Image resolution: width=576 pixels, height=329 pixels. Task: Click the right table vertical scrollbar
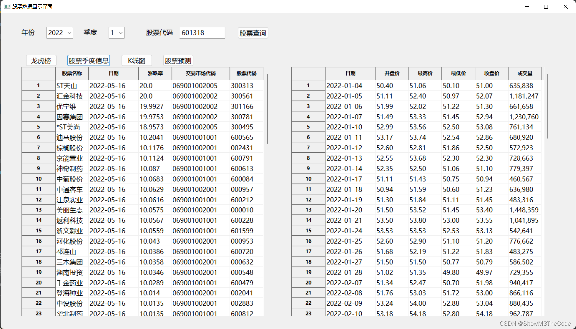pyautogui.click(x=547, y=106)
